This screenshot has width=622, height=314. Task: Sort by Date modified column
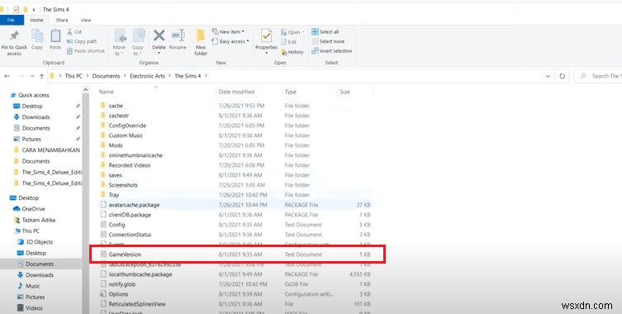coord(236,92)
